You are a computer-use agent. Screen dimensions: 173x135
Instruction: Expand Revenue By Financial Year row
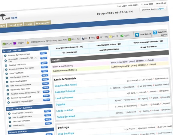[x=5, y=56]
